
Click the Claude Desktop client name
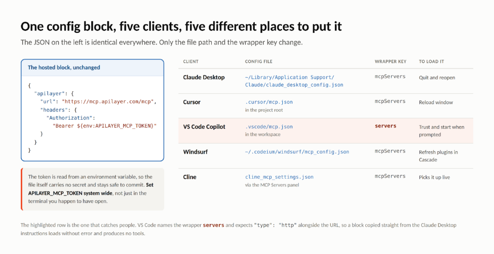point(204,77)
